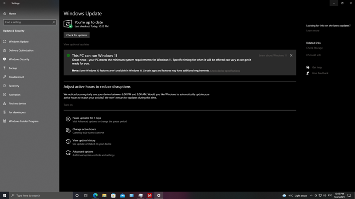Click the Change active hours clock icon

tap(68, 130)
